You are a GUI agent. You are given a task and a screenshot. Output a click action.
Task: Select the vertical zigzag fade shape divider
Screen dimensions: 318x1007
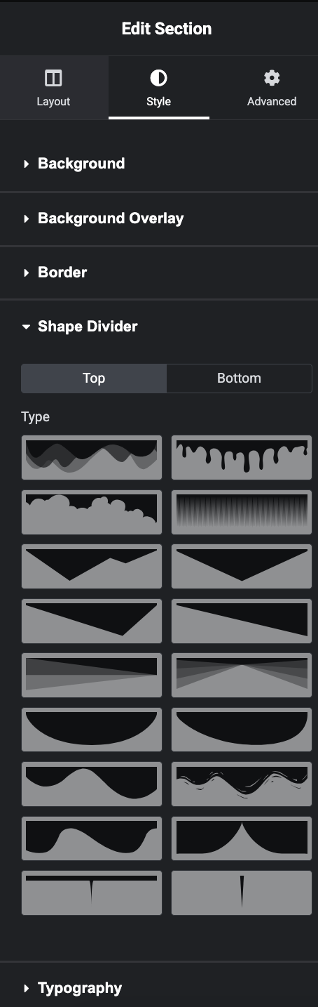242,512
